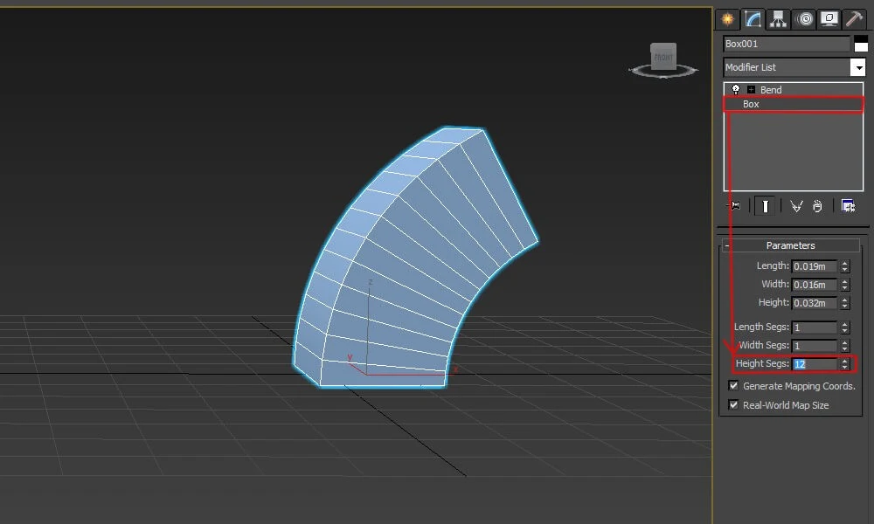Image resolution: width=874 pixels, height=524 pixels.
Task: Open the Create command panel tab
Action: click(x=727, y=19)
